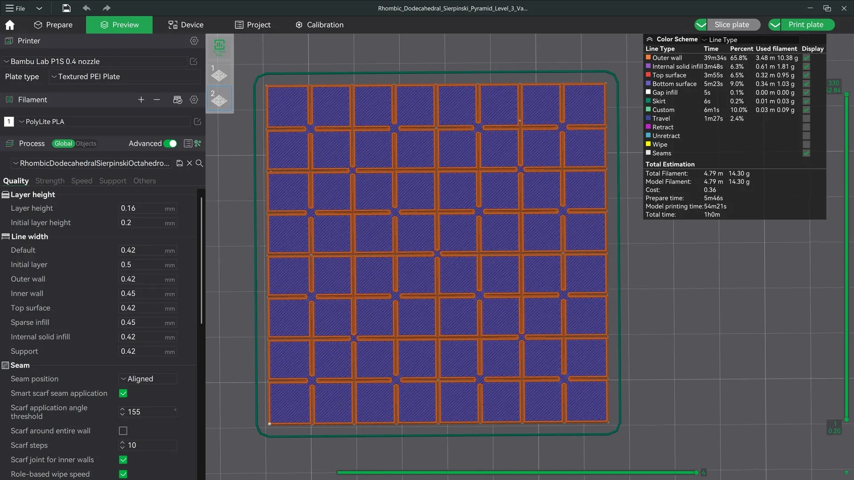854x480 pixels.
Task: Show Retract points in display
Action: pyautogui.click(x=806, y=127)
